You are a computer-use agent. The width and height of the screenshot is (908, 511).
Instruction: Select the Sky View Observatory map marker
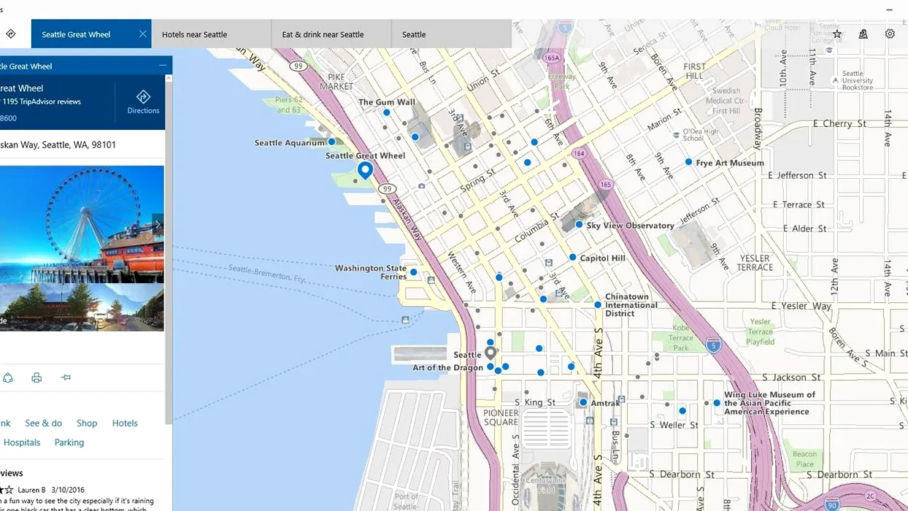(579, 225)
